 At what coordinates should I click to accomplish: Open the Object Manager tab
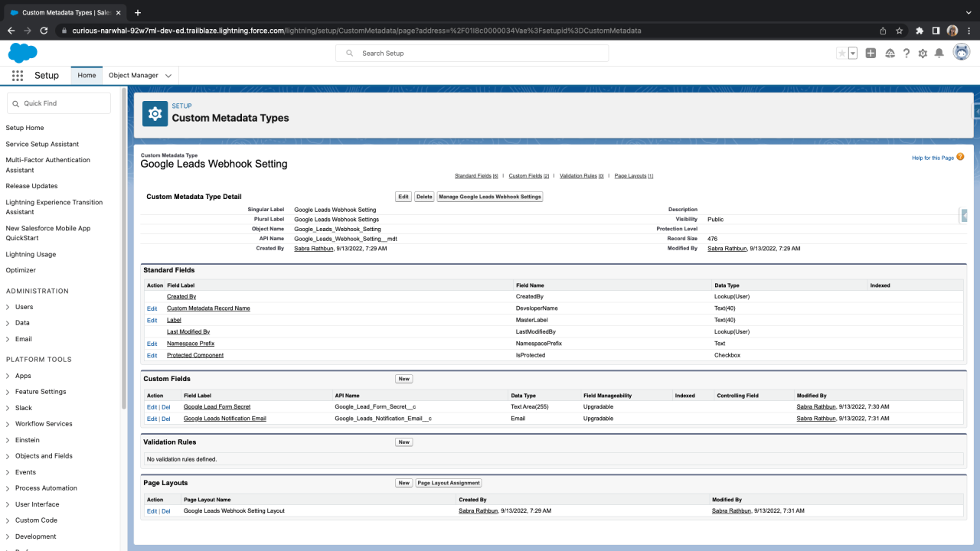(x=133, y=76)
